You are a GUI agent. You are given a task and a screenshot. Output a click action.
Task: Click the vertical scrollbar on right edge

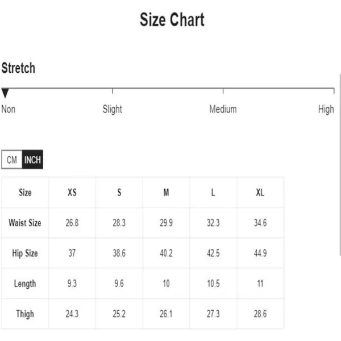[340, 164]
